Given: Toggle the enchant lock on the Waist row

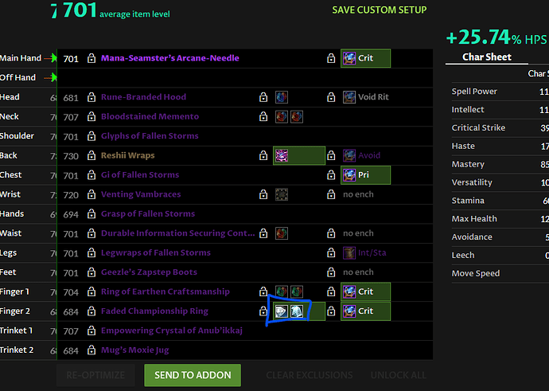Looking at the screenshot, I should pos(330,233).
